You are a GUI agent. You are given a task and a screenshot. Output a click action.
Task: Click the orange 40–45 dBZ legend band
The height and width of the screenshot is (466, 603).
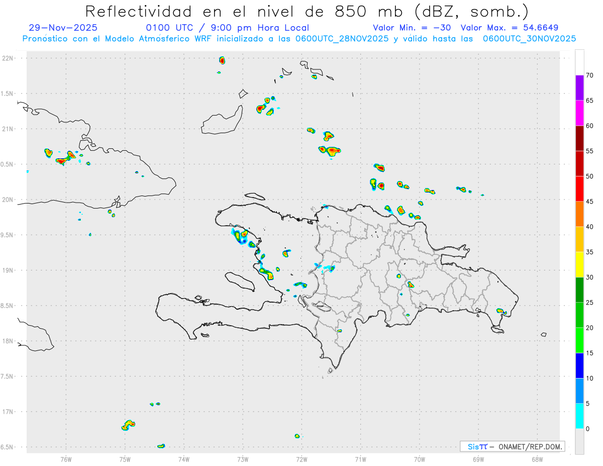(579, 214)
